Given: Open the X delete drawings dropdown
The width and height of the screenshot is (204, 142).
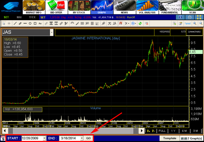Looking at the screenshot, I should pyautogui.click(x=127, y=24).
